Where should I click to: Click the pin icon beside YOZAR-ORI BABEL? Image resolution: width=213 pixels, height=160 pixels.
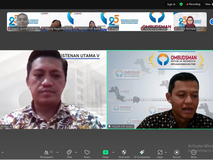point(109,126)
